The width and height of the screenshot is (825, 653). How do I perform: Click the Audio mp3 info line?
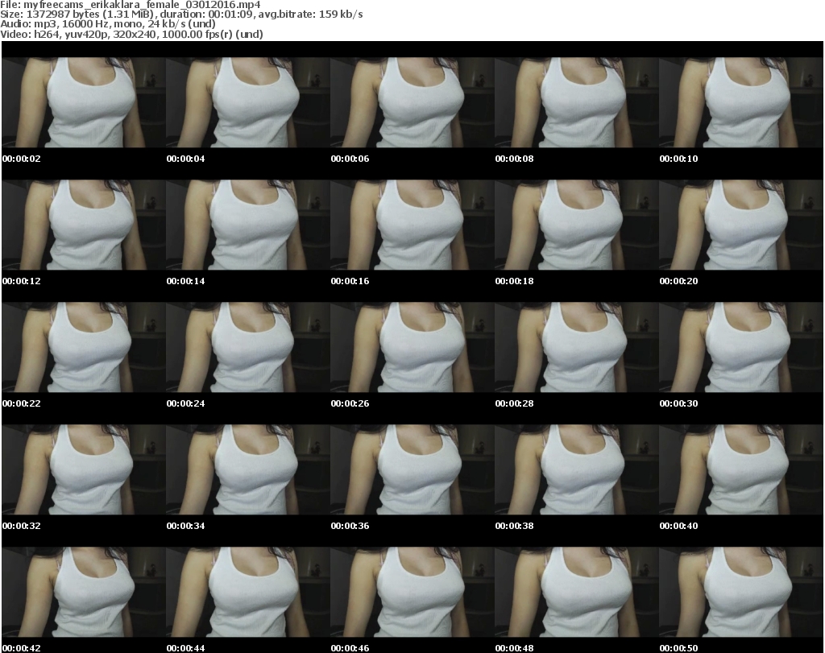point(108,23)
